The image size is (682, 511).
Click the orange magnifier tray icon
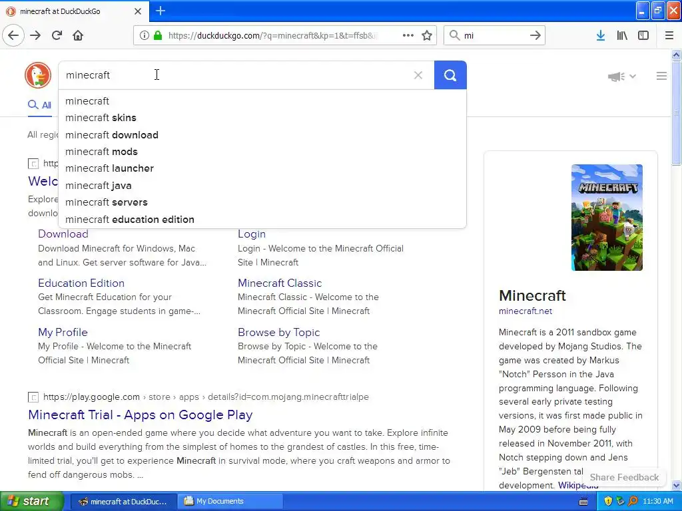point(633,501)
